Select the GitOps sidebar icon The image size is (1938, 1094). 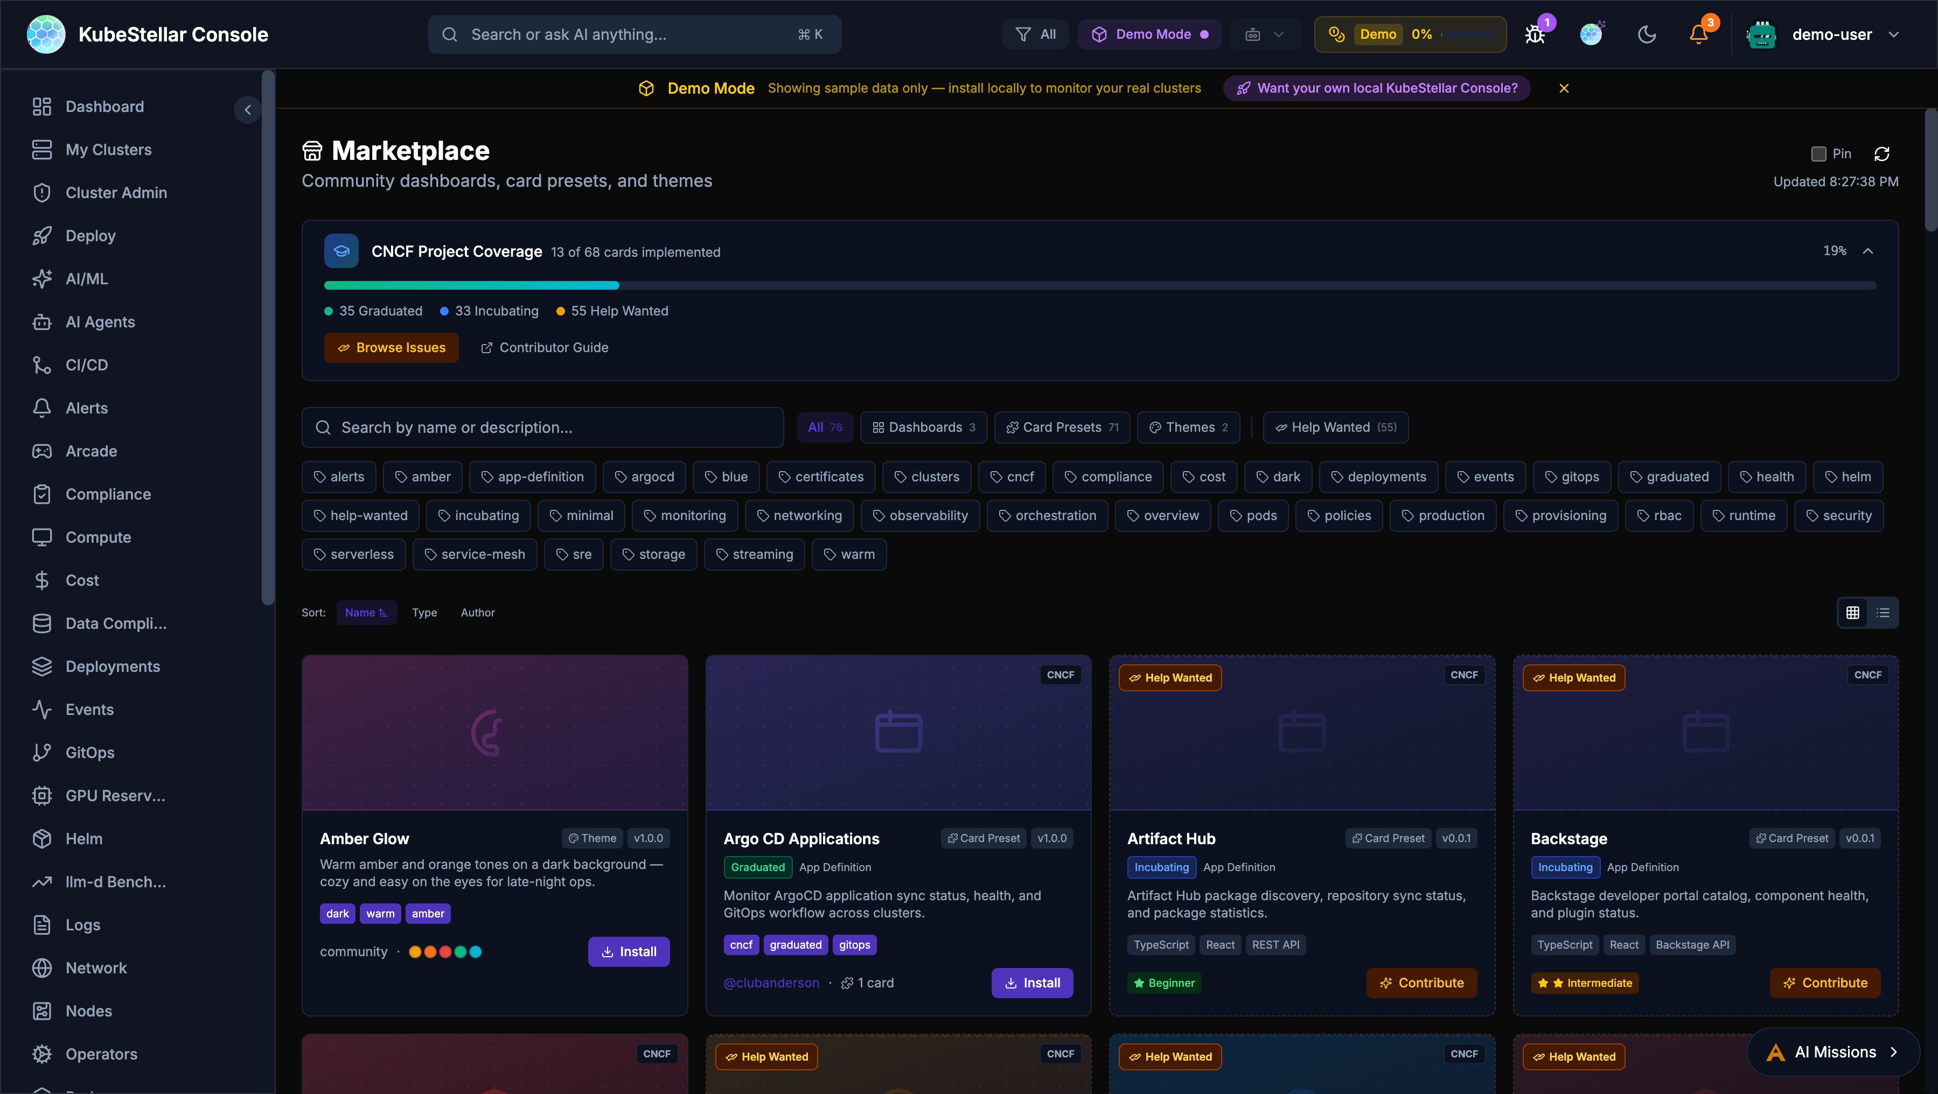(x=42, y=752)
